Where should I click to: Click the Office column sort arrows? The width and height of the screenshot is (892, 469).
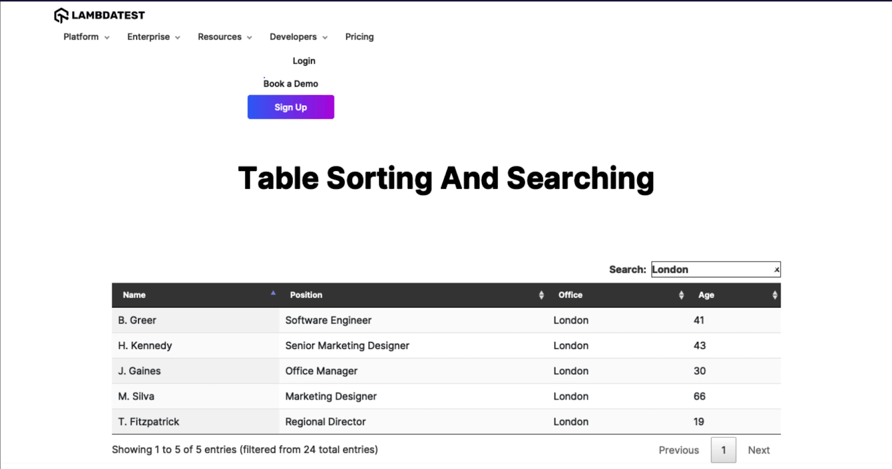681,295
